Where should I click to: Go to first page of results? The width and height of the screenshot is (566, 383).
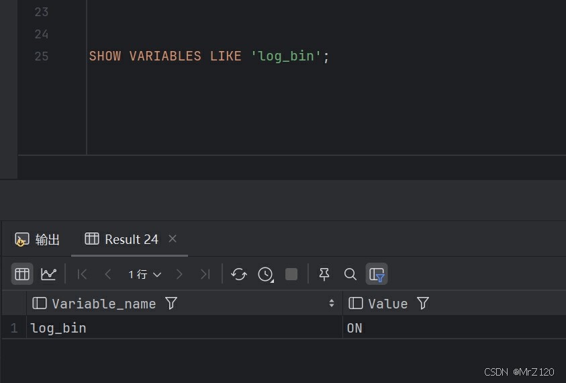coord(83,274)
